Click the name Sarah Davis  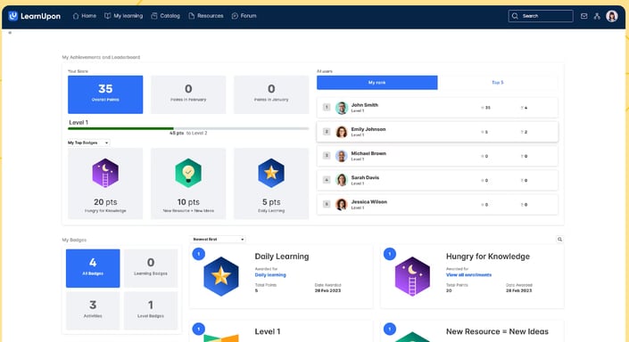tap(365, 178)
